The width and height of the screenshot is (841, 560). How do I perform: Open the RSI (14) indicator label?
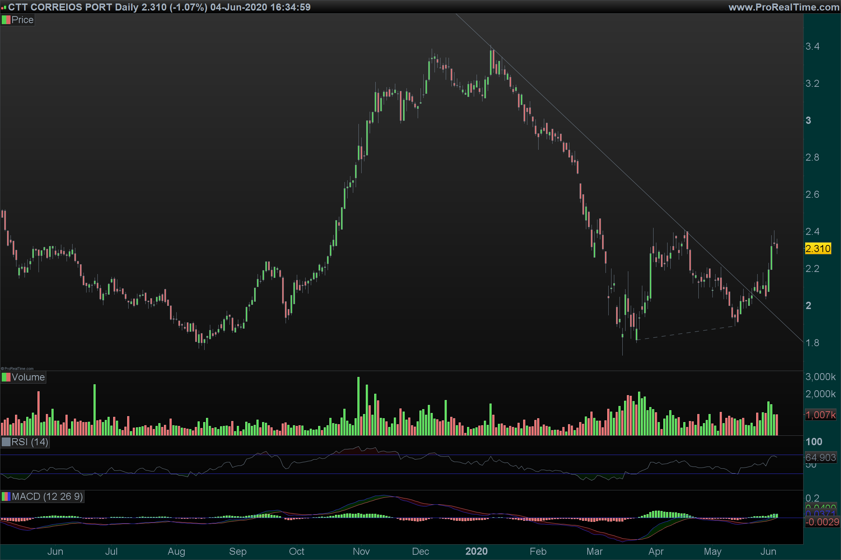30,442
